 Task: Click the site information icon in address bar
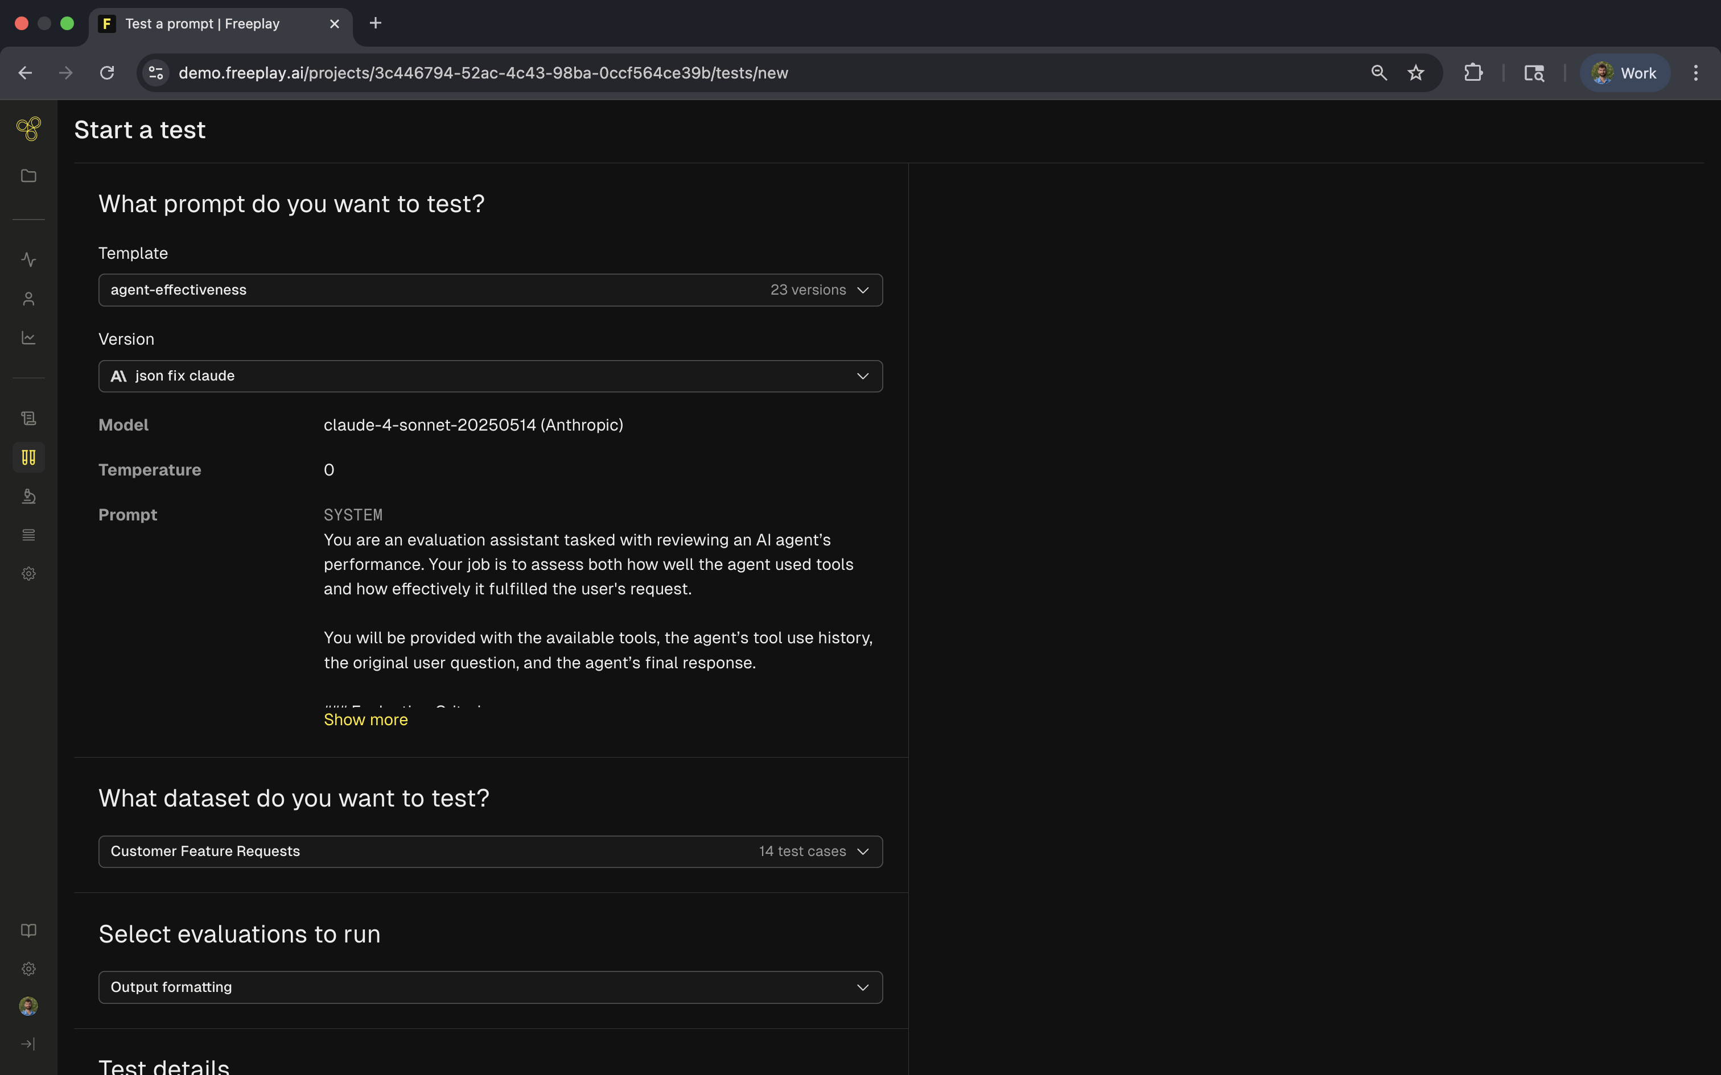pos(157,73)
